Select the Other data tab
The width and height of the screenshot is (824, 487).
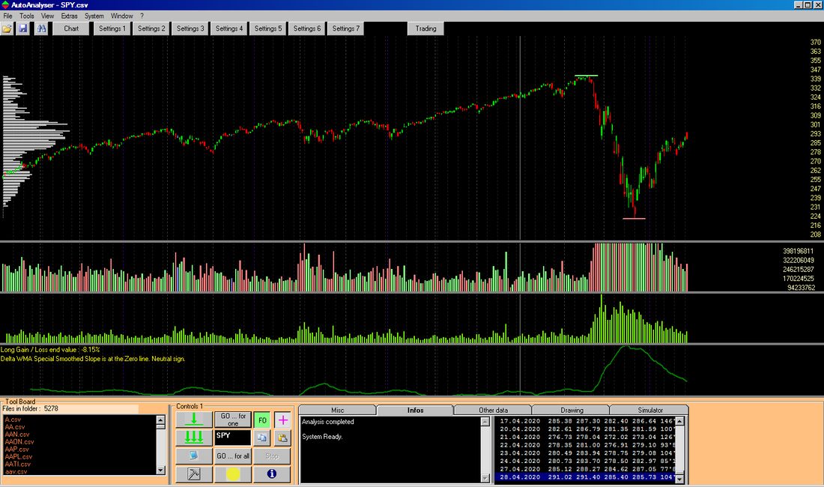click(x=493, y=411)
